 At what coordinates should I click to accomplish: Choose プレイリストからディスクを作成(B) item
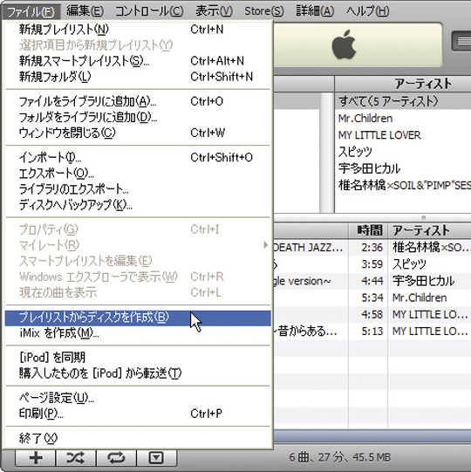(138, 318)
